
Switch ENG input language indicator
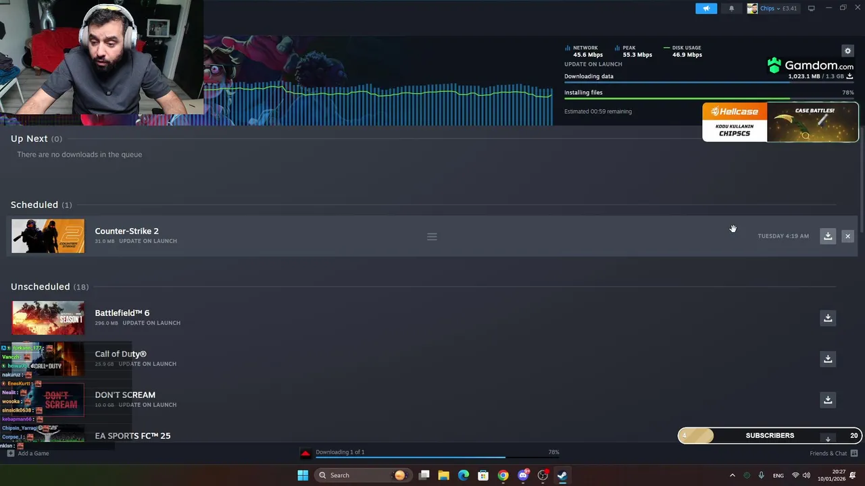click(x=778, y=475)
